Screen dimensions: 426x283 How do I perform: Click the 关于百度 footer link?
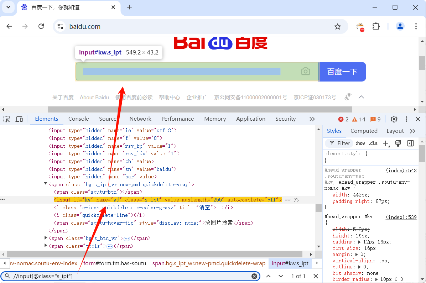[x=63, y=98]
